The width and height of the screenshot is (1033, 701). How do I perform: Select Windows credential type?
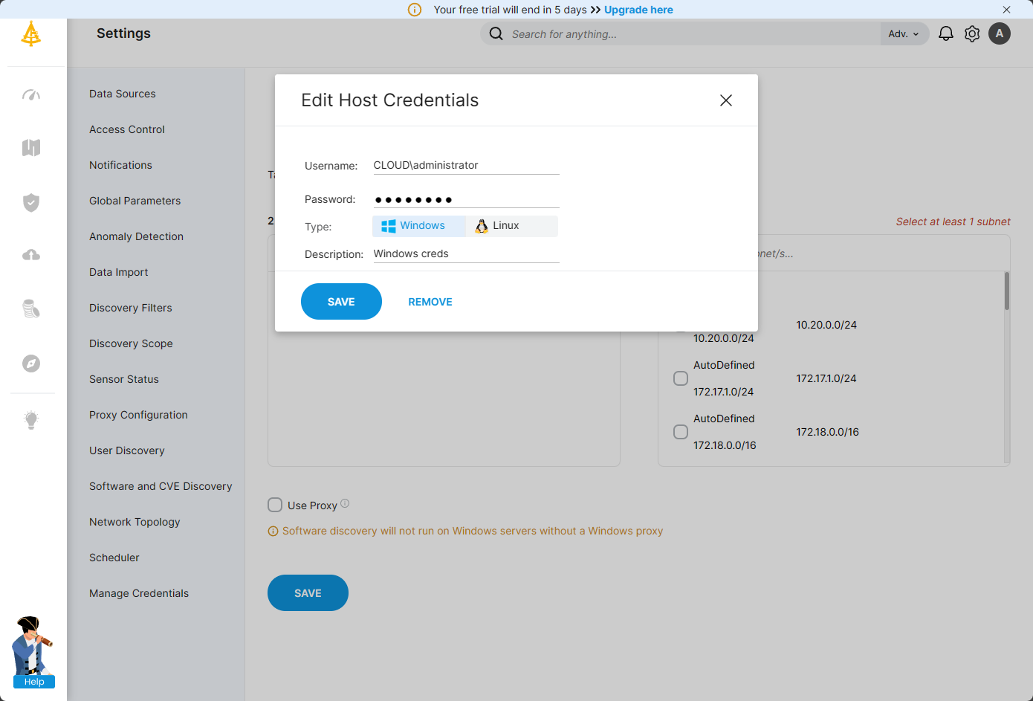(x=419, y=226)
